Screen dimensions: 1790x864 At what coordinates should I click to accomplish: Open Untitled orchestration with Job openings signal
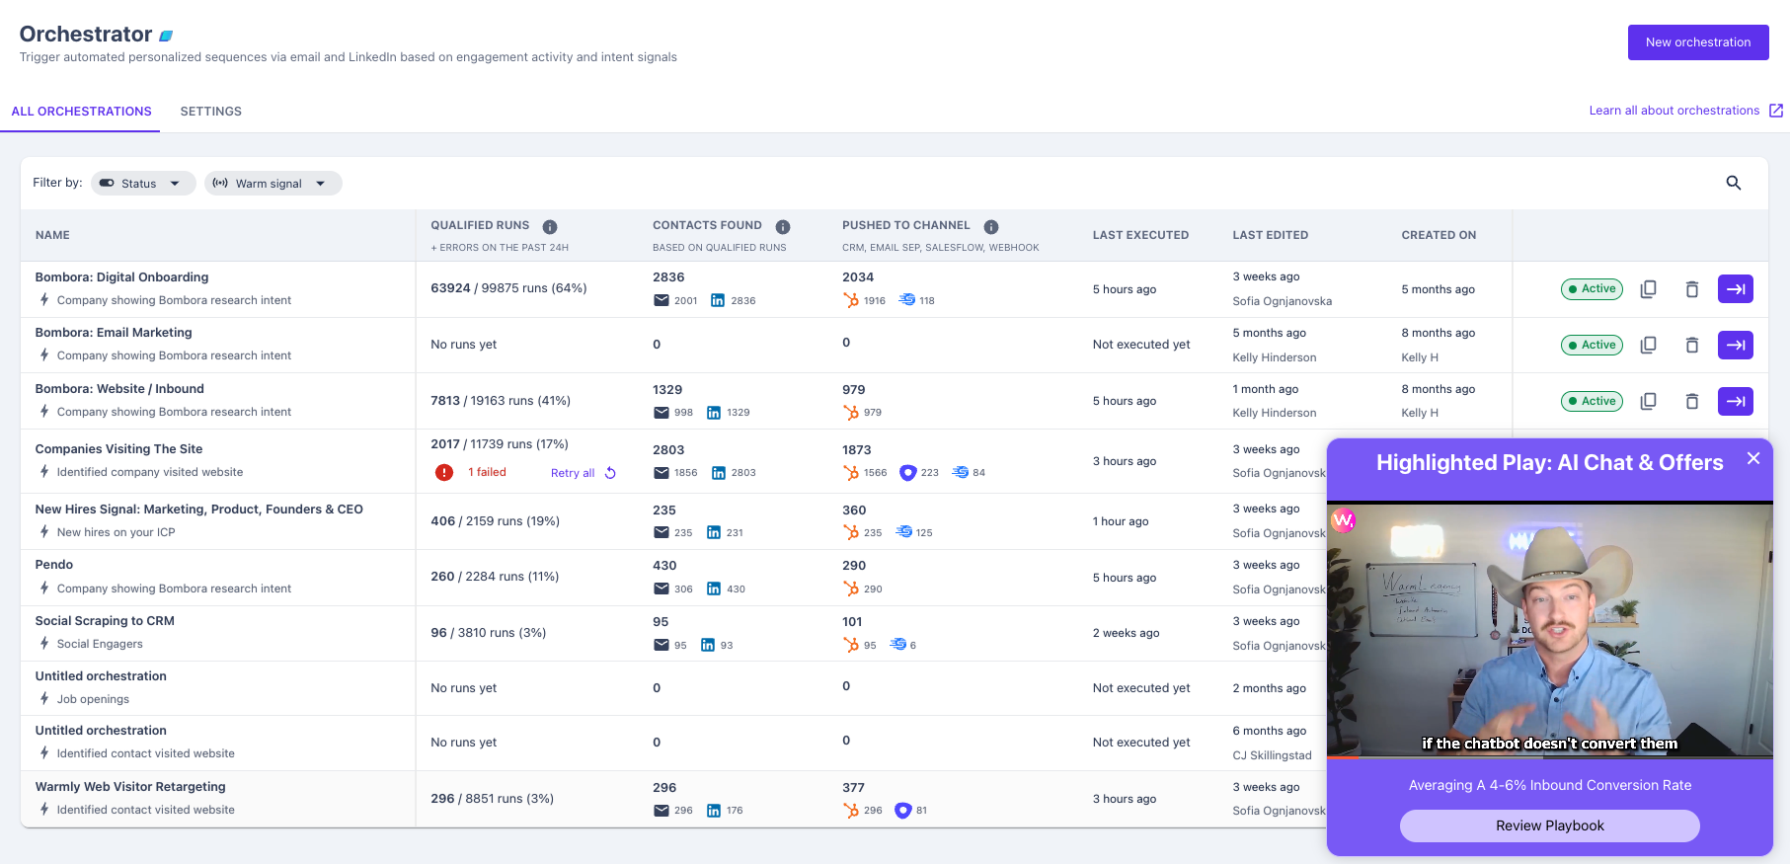point(101,676)
